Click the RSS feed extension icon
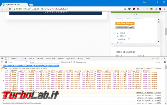Viewport: 167px width, 105px height. coord(147,9)
